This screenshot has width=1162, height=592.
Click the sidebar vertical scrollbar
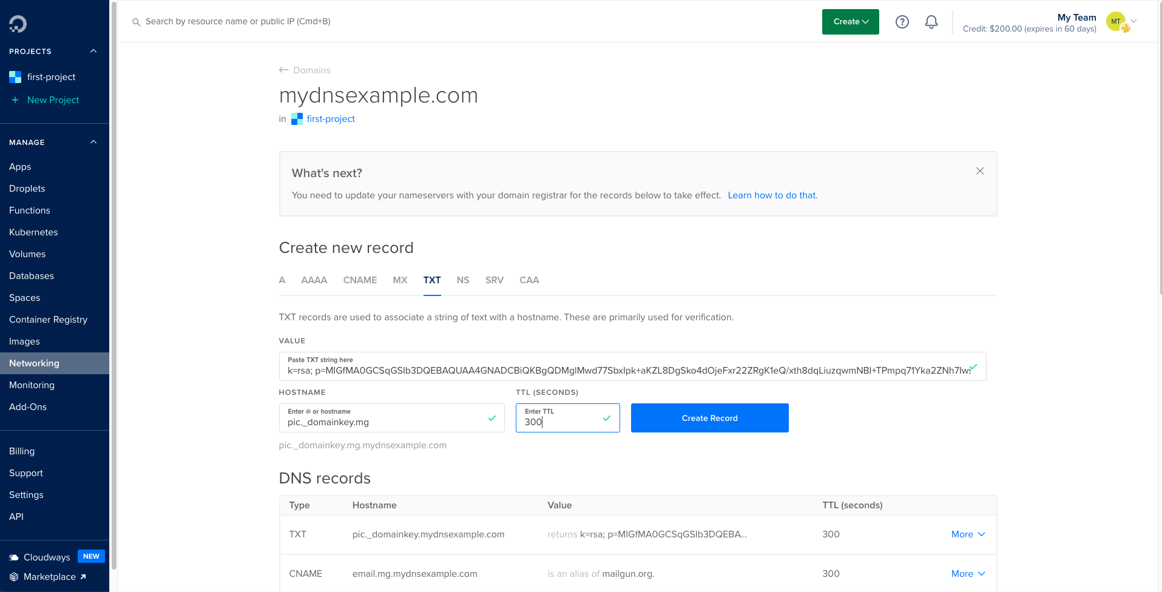pos(114,285)
